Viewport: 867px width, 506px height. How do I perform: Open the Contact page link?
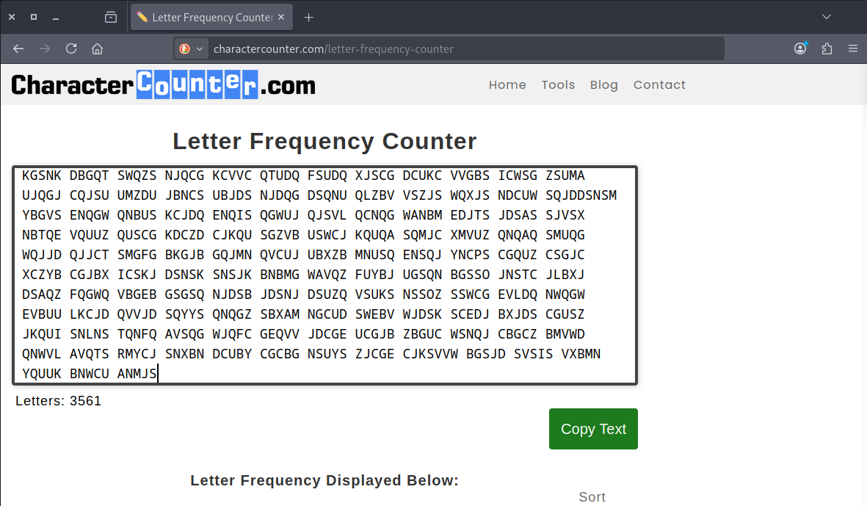tap(659, 84)
